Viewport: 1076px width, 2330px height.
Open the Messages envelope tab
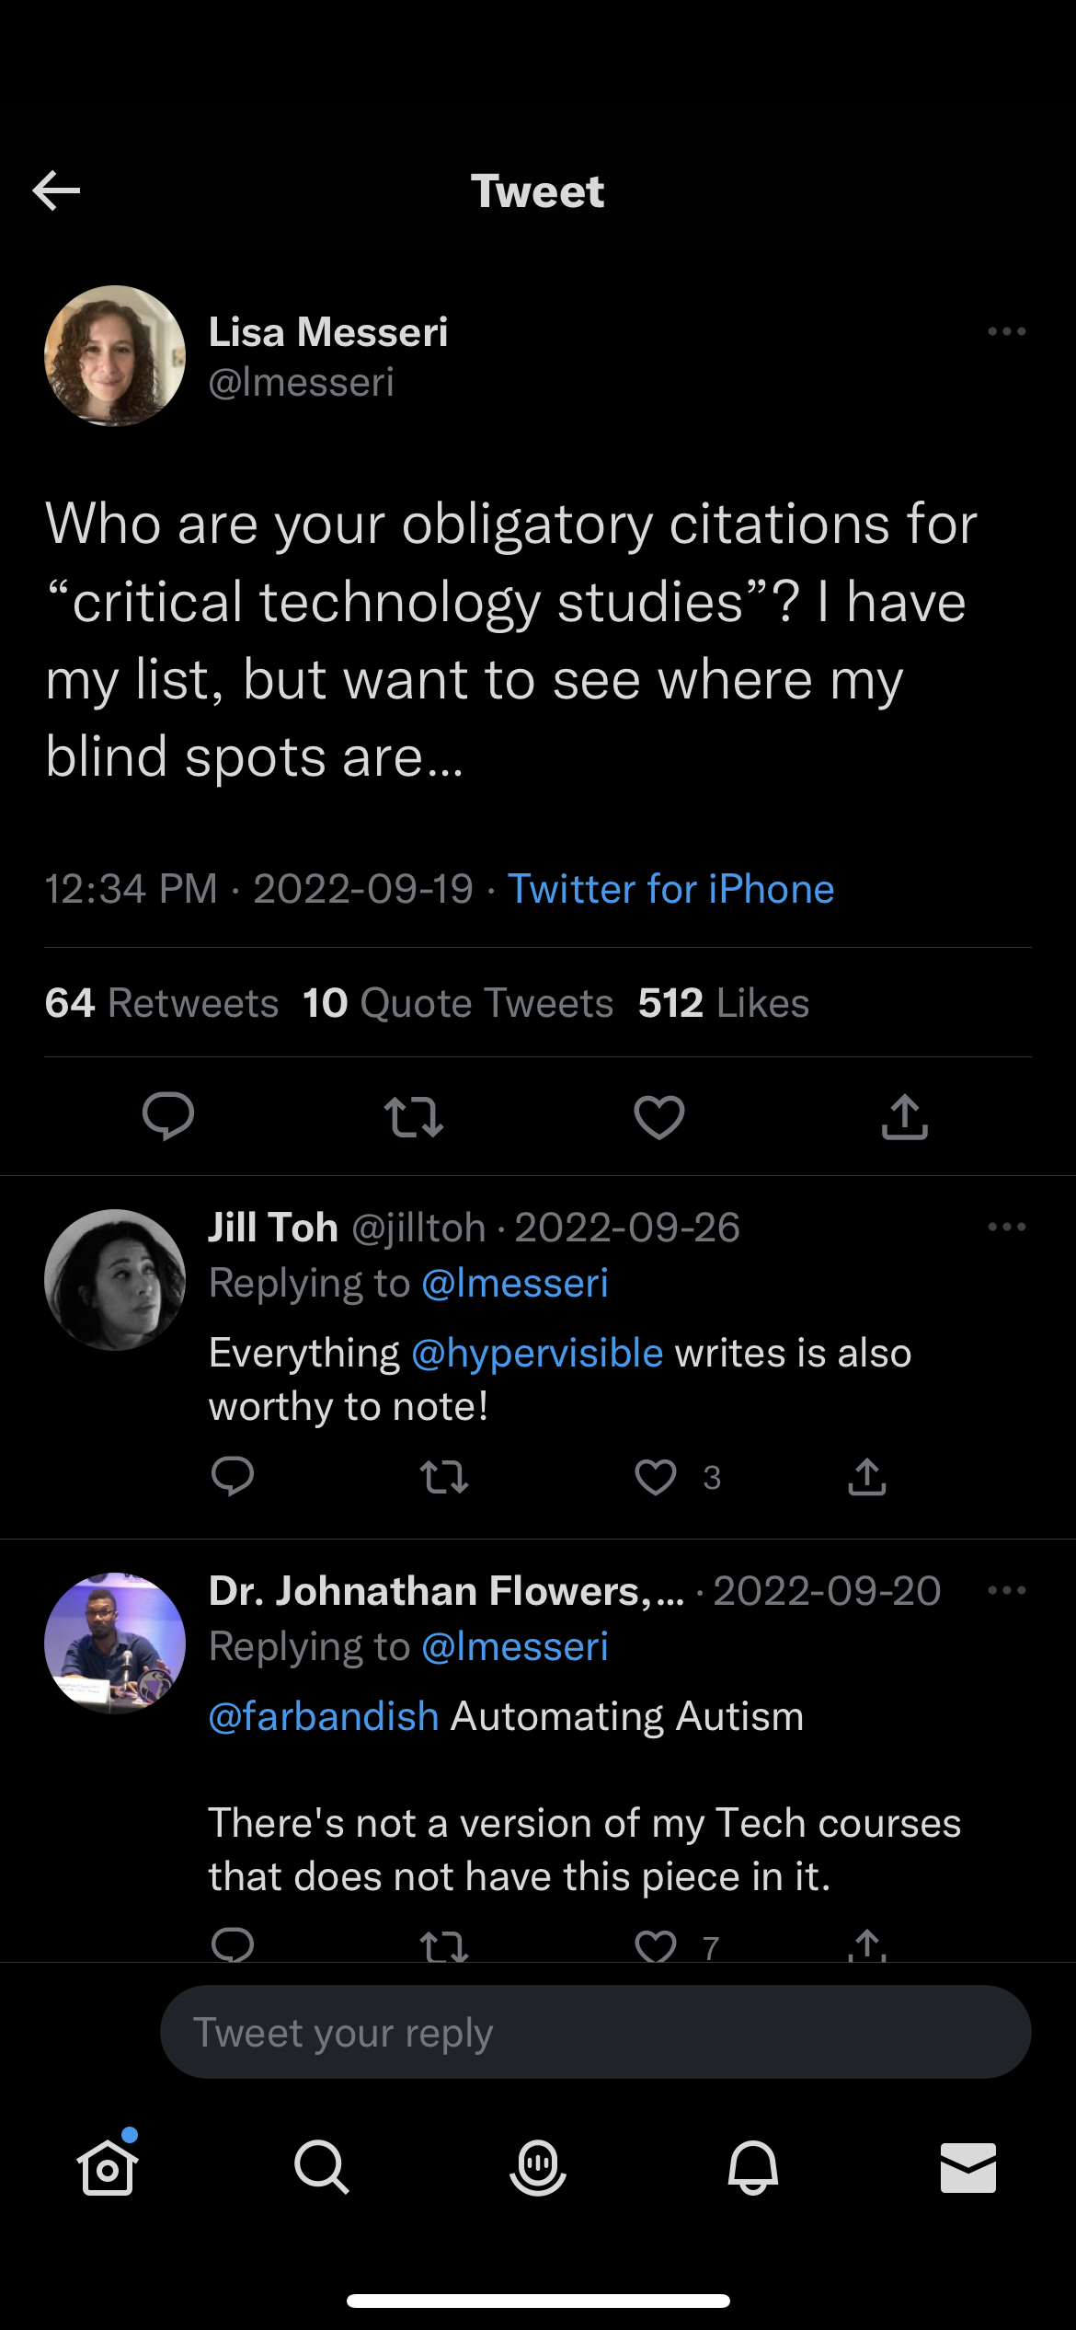click(967, 2167)
